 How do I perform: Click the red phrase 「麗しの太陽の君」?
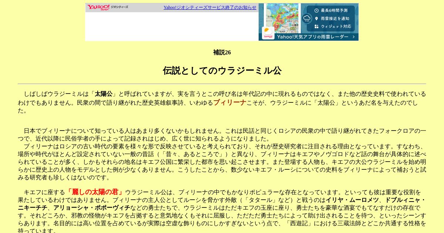pyautogui.click(x=95, y=192)
